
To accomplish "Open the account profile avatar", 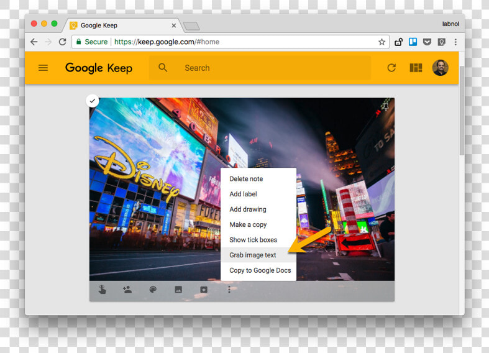I will (440, 68).
